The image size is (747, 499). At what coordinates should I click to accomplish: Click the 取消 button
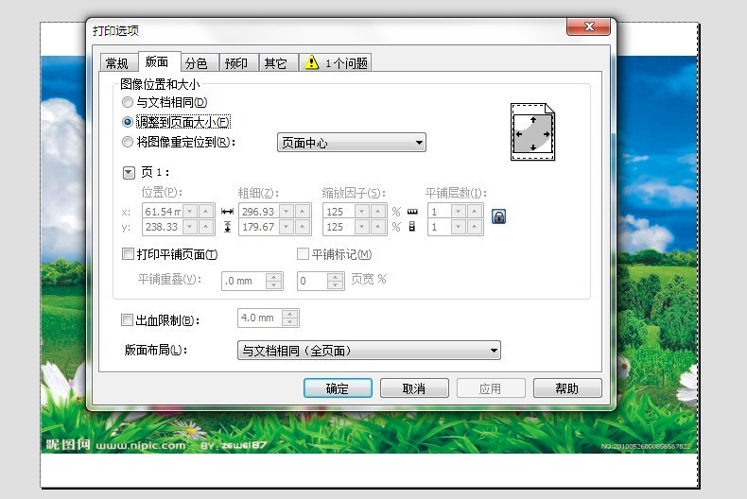414,388
